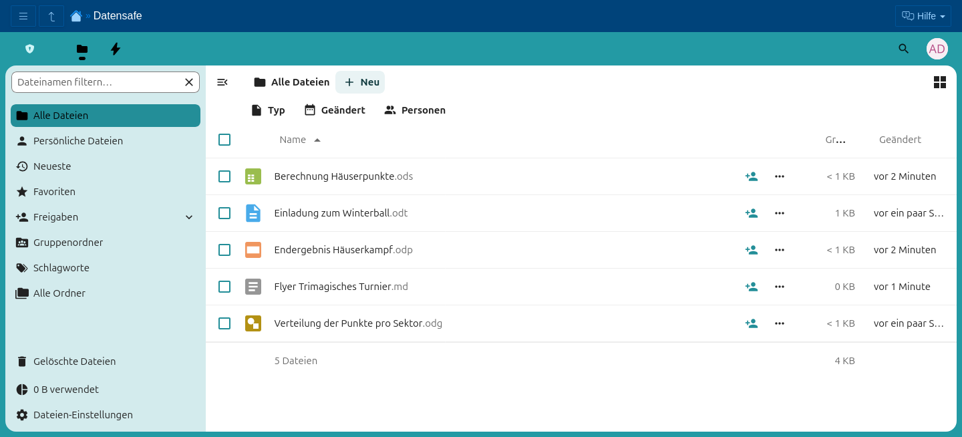Open the AD user avatar menu
The width and height of the screenshot is (962, 437).
[x=937, y=49]
